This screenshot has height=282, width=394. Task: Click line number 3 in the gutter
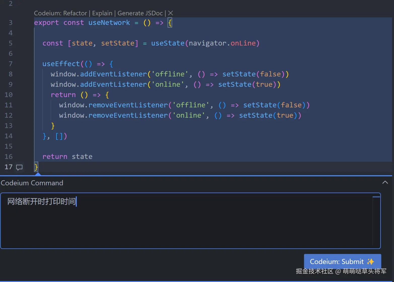(11, 23)
